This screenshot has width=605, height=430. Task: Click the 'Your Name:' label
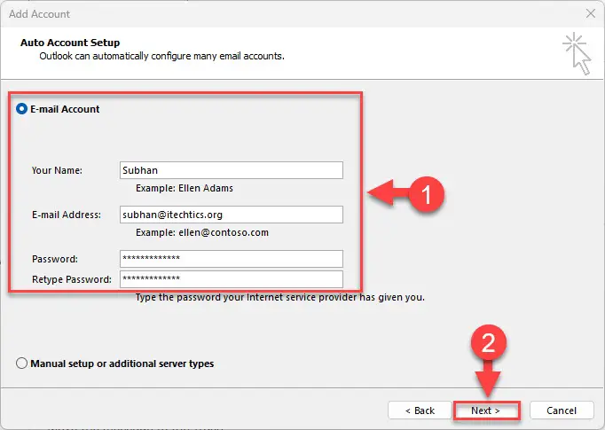57,170
